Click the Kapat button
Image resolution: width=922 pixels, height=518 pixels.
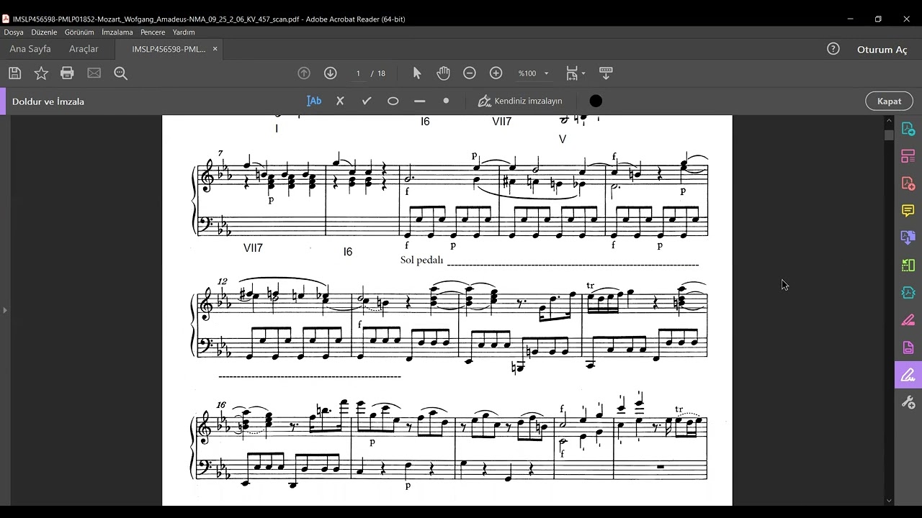coord(889,101)
